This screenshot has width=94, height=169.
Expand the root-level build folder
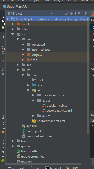click(13, 141)
